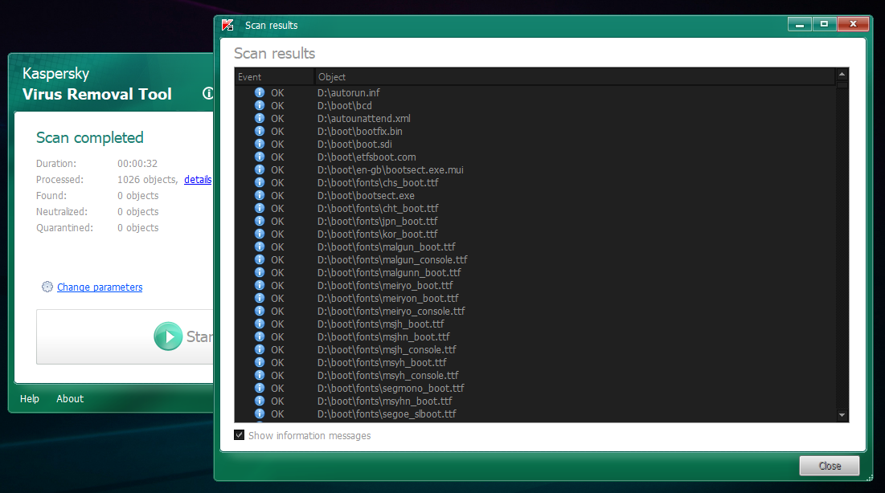Minimize the Scan results window

(800, 24)
